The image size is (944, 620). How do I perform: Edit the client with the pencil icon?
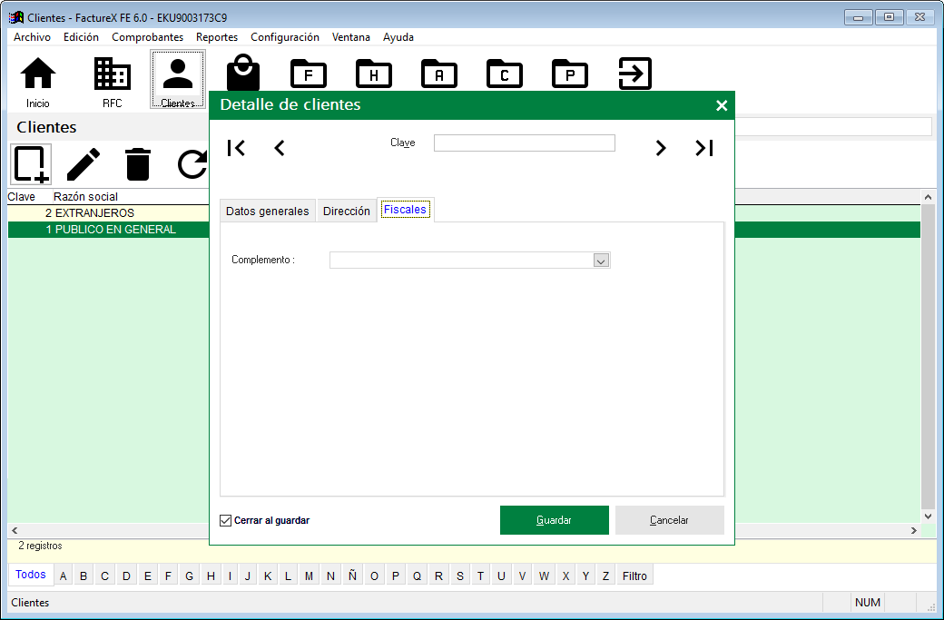point(84,164)
